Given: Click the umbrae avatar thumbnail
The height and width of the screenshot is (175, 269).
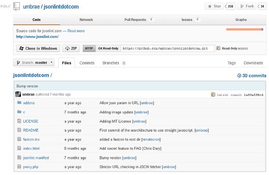Looking at the screenshot, I should pyautogui.click(x=18, y=94).
